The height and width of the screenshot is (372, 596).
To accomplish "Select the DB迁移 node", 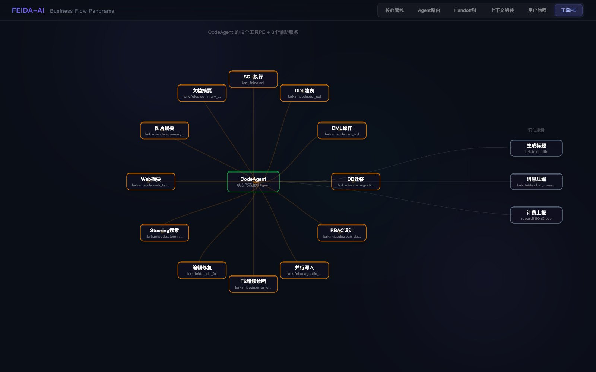I will click(x=356, y=182).
